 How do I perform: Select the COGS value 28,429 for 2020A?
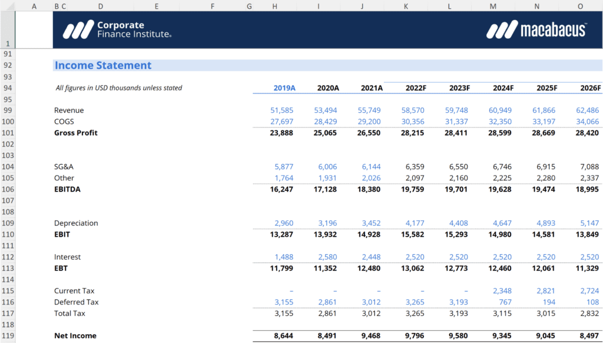(x=327, y=121)
